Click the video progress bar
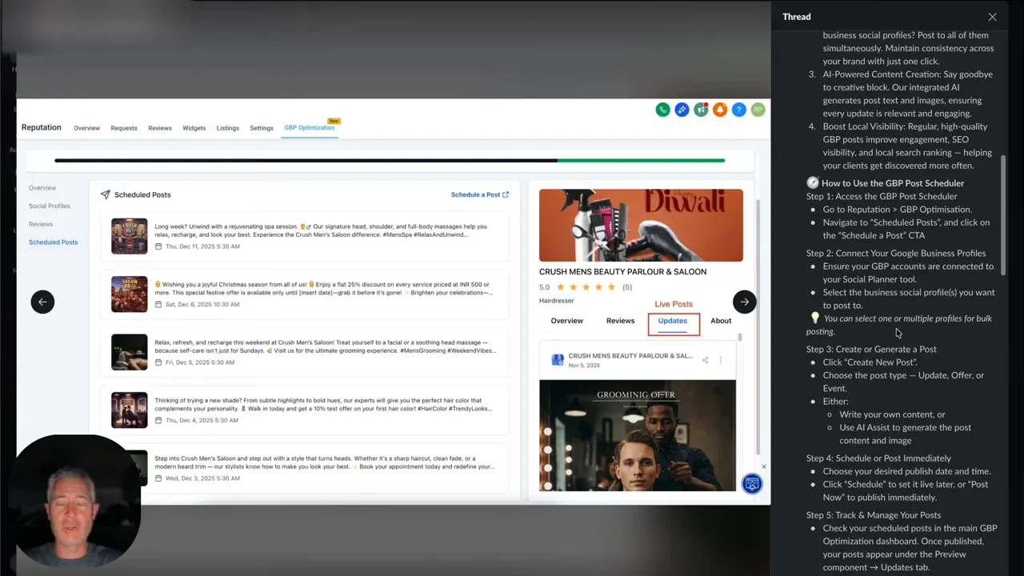This screenshot has width=1024, height=576. point(390,160)
